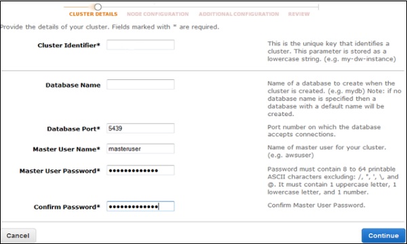407x244 pixels.
Task: Open the Cluster Details step tab
Action: (x=93, y=14)
